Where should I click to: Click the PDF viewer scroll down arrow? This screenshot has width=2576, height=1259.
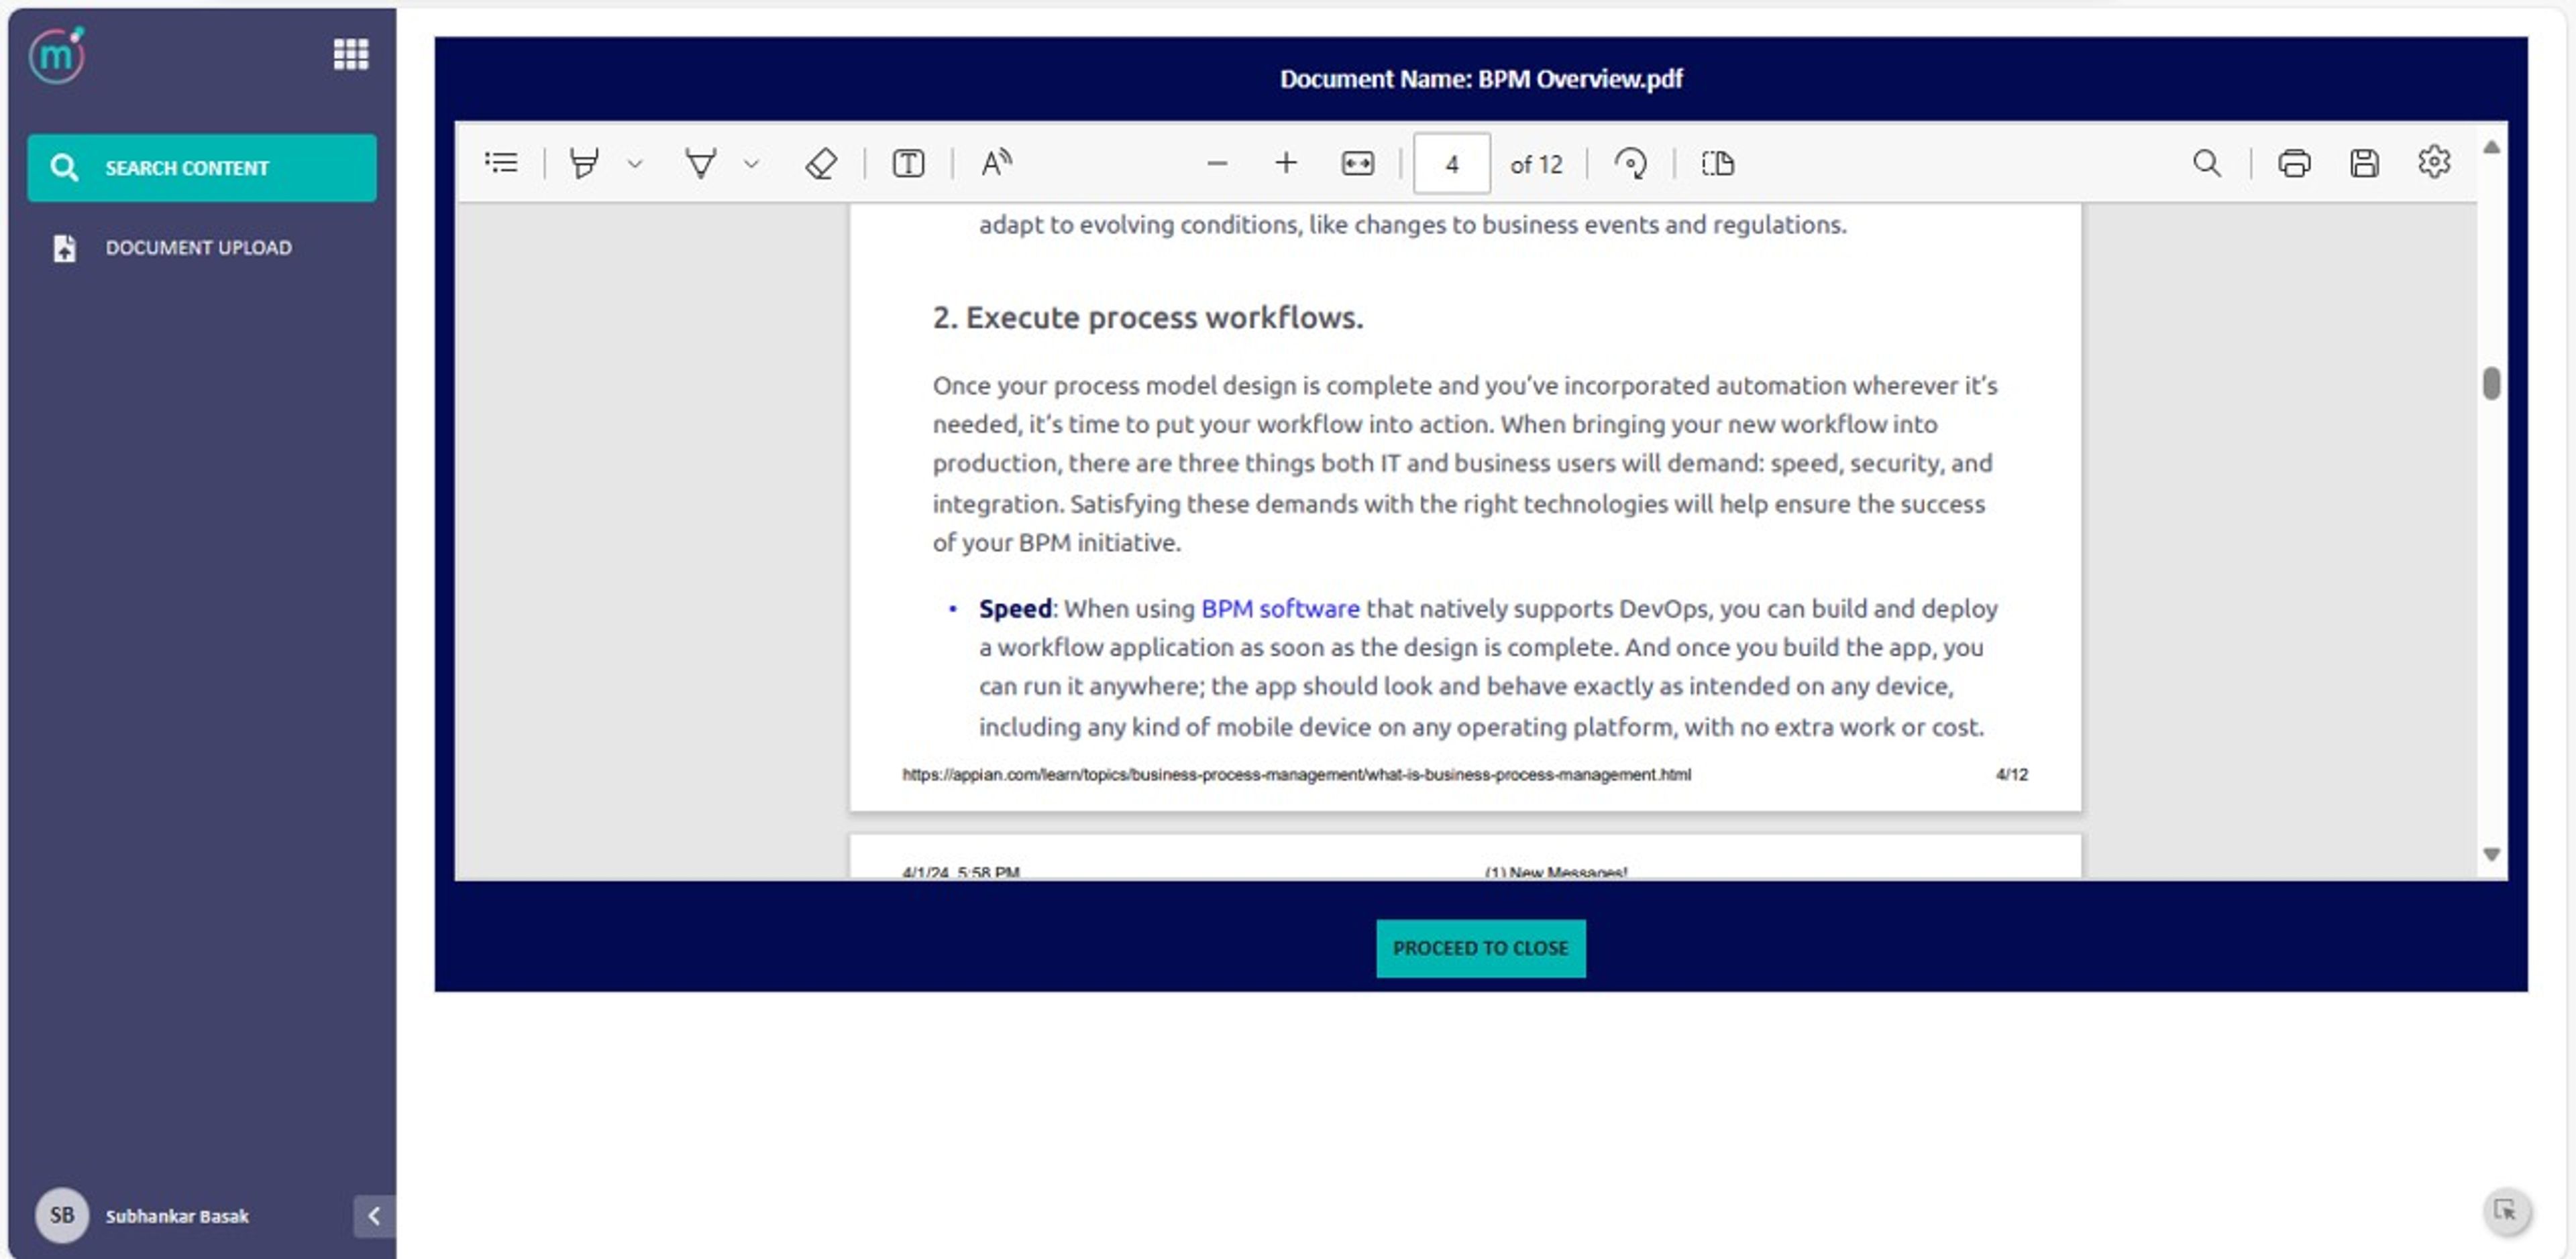pos(2491,854)
